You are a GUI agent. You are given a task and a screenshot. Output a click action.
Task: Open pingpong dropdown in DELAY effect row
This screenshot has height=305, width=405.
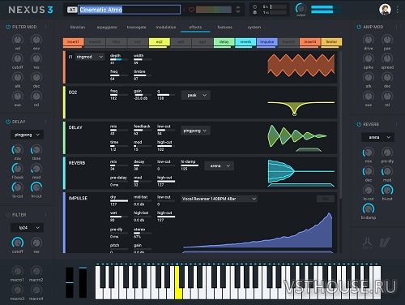(x=196, y=131)
